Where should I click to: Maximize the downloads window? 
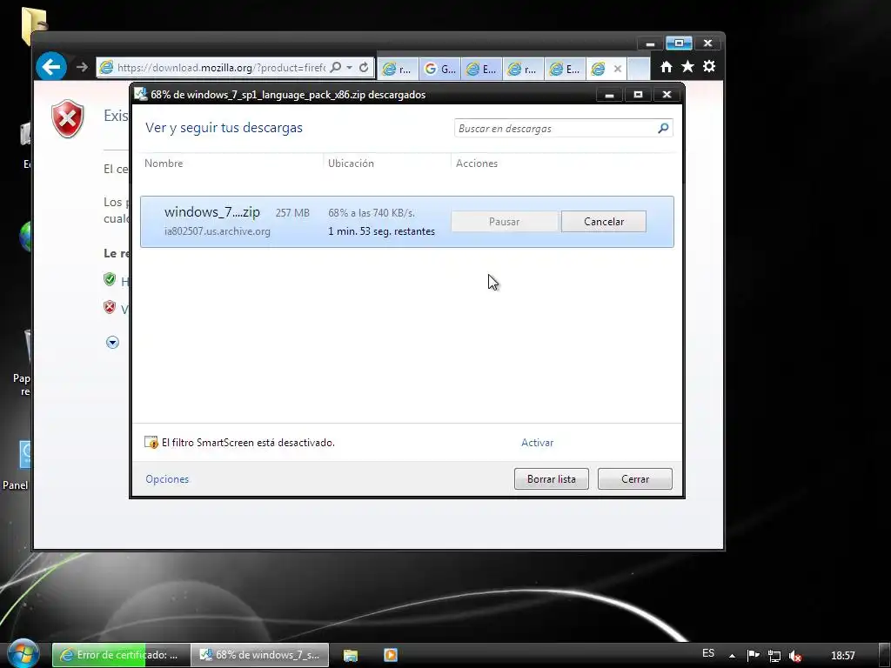(x=638, y=94)
